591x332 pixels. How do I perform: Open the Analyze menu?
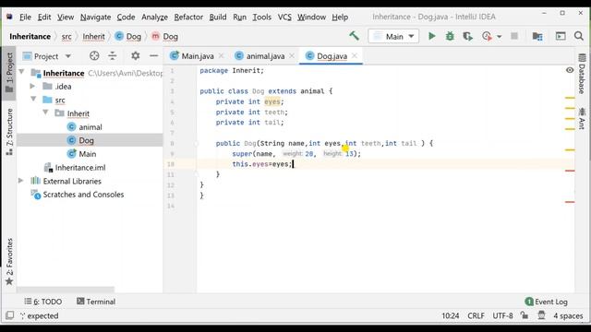(x=154, y=17)
